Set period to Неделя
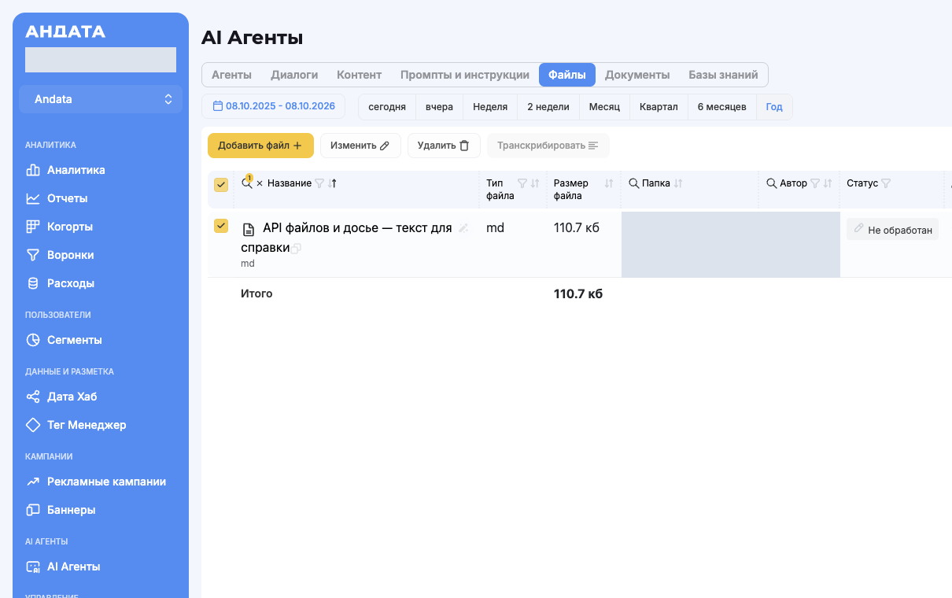 pos(490,107)
